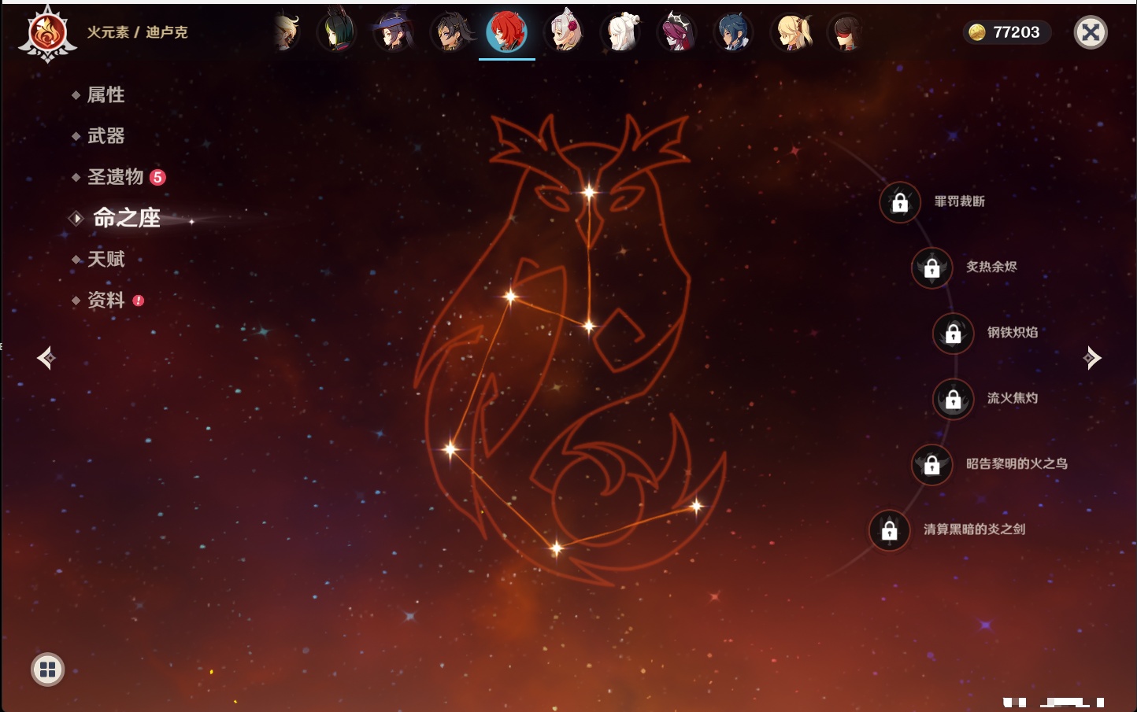
Task: Click the Pyro element emblem icon
Action: click(x=47, y=34)
